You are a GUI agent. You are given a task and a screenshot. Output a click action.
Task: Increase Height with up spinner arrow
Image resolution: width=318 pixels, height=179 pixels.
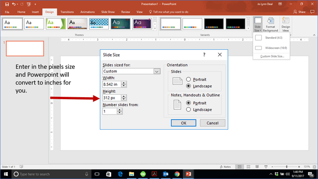coord(124,96)
